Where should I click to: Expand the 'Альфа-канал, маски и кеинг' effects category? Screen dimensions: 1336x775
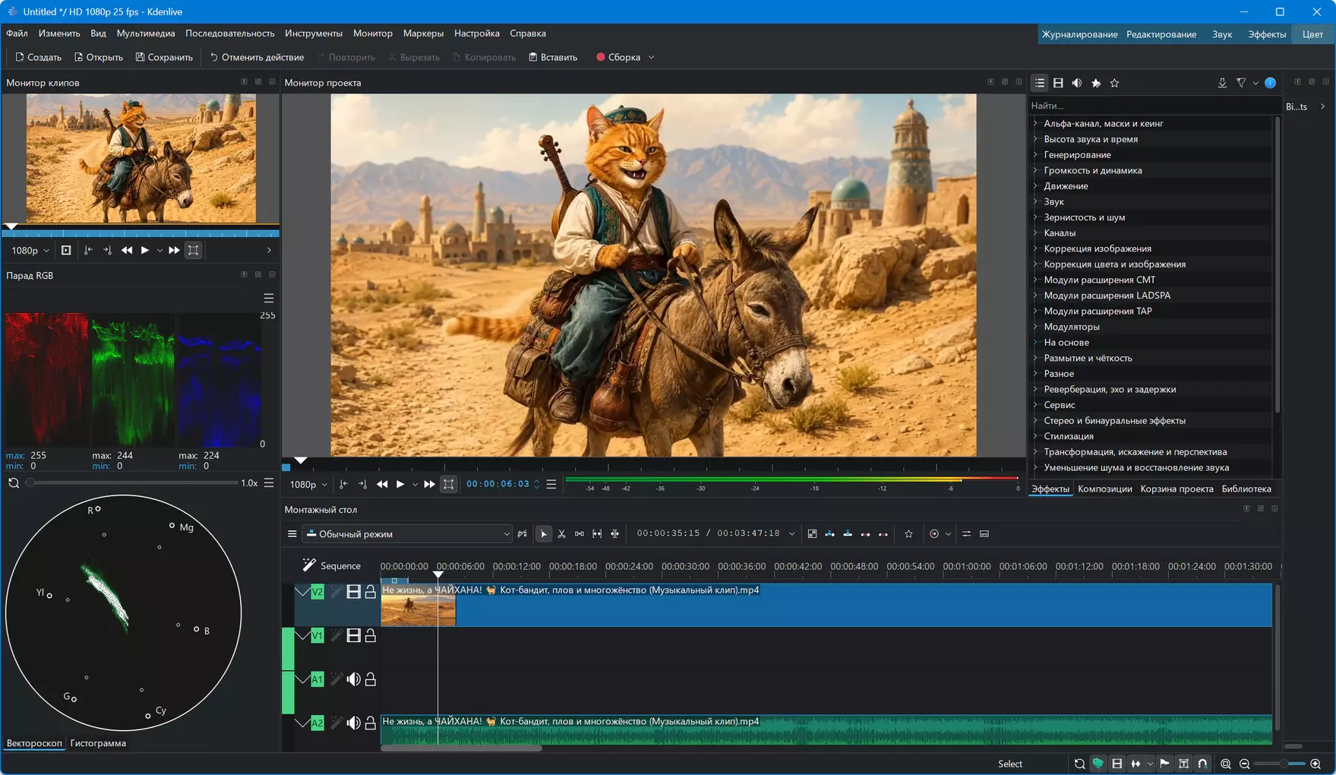pos(1035,123)
